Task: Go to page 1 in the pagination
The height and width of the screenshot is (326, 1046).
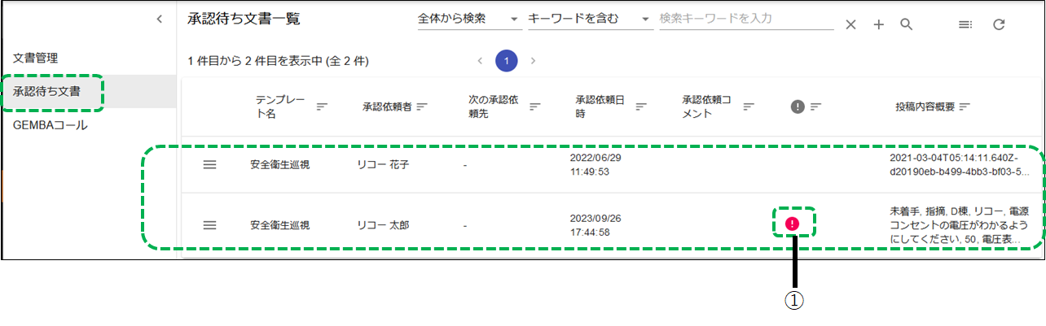Action: [506, 60]
